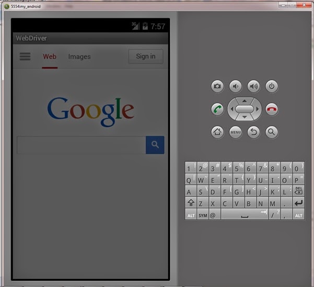Image resolution: width=314 pixels, height=287 pixels.
Task: Click the blue Google search button
Action: [x=155, y=145]
